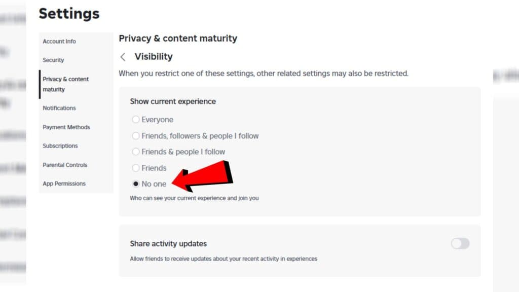The height and width of the screenshot is (292, 519).
Task: Choose Friends & people I follow option
Action: pyautogui.click(x=136, y=152)
